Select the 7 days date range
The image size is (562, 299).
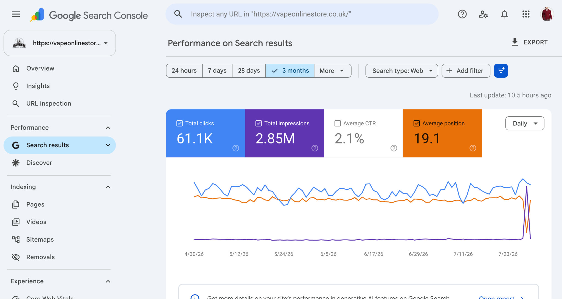pyautogui.click(x=217, y=71)
